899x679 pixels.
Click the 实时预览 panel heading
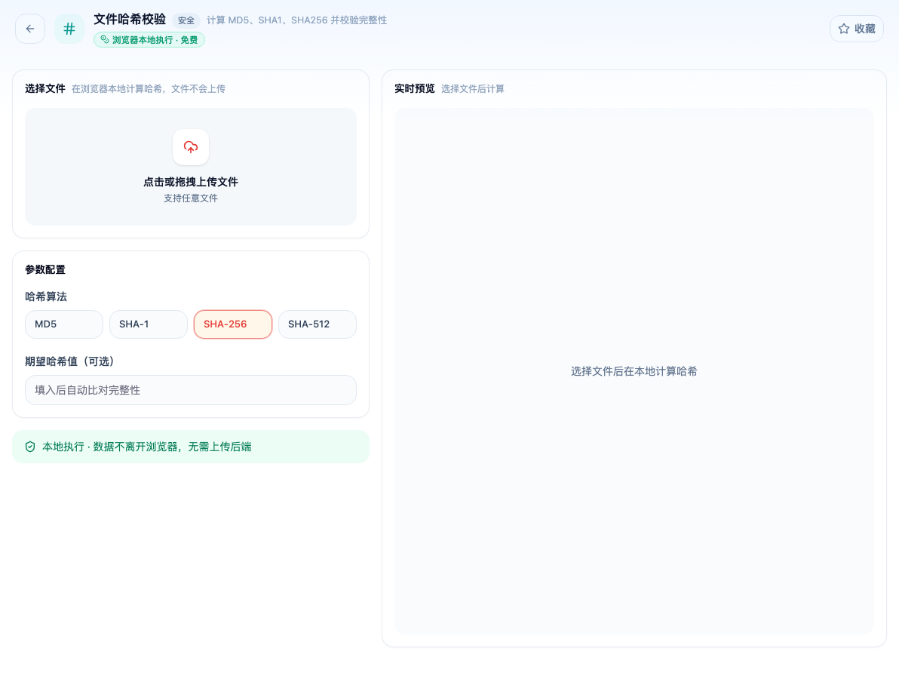pyautogui.click(x=415, y=89)
